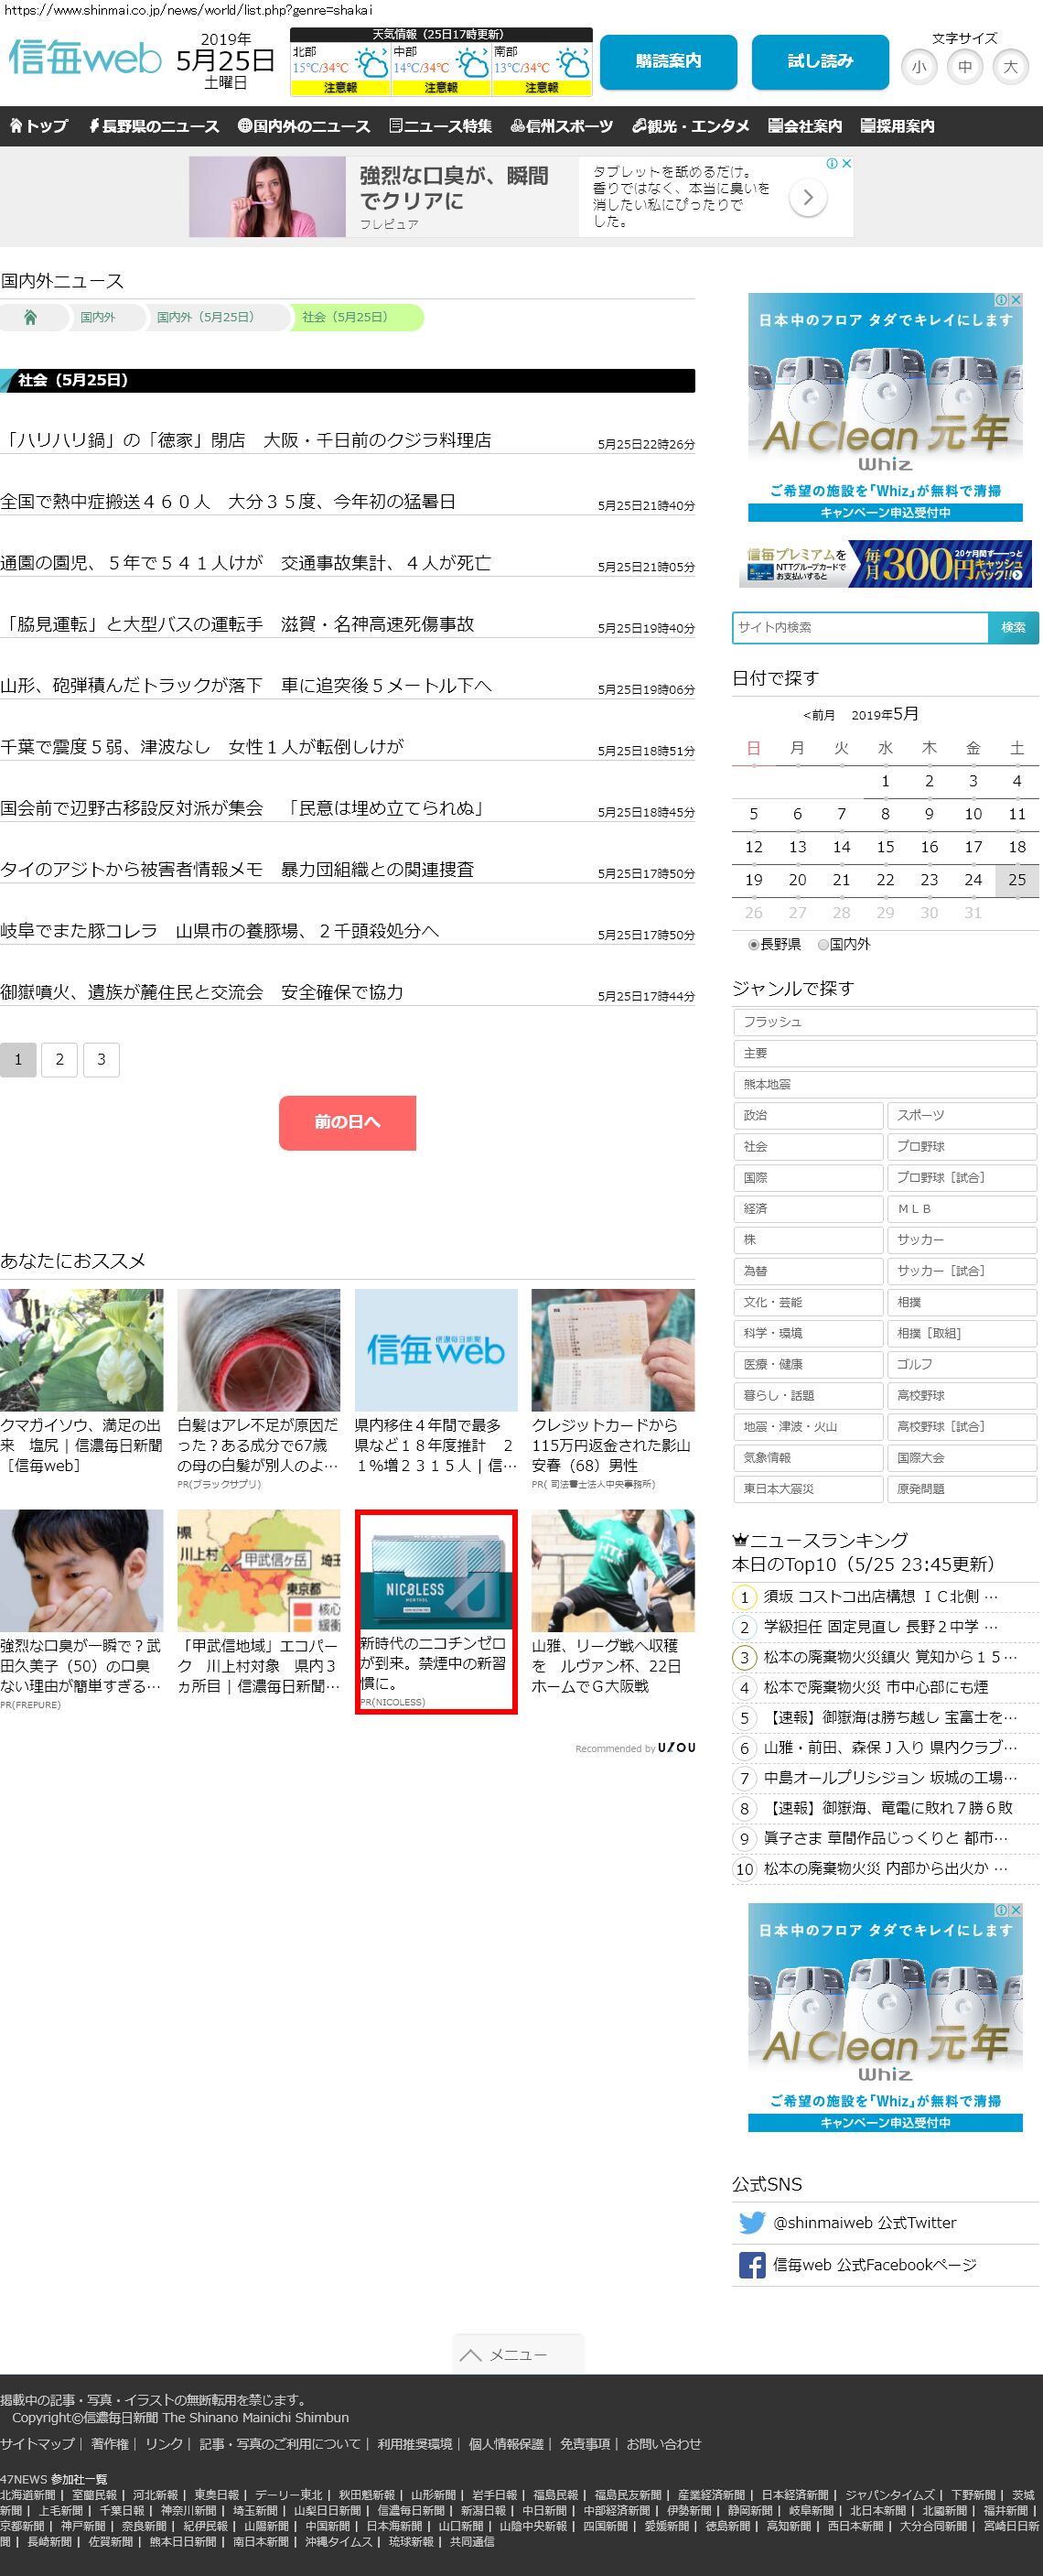
Task: Expand the メニュー footer toggle
Action: pyautogui.click(x=518, y=2355)
